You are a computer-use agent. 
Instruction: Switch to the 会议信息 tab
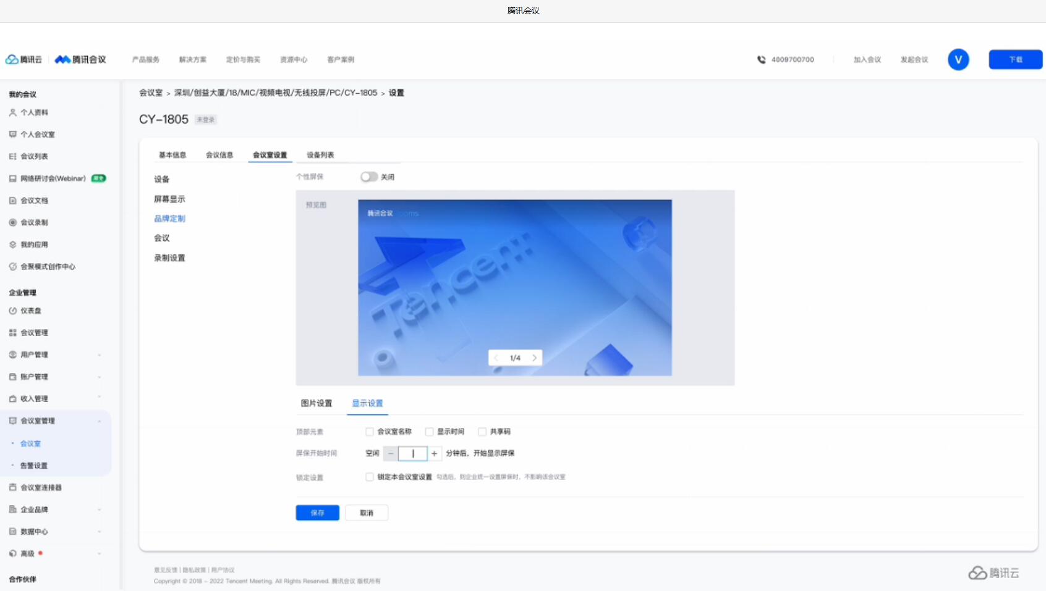pos(219,155)
